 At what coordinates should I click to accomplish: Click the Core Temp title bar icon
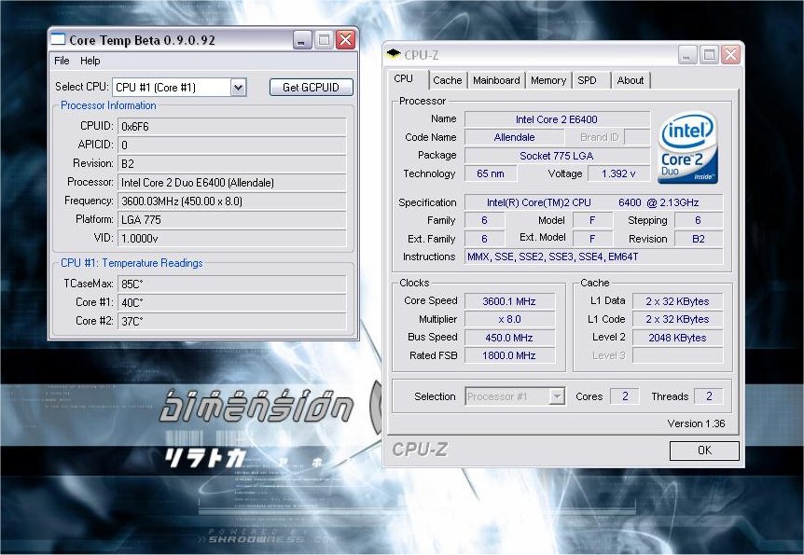(x=59, y=39)
